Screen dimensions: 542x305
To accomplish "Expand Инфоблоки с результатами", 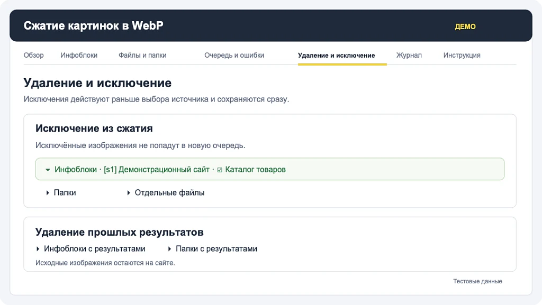I will [x=91, y=249].
